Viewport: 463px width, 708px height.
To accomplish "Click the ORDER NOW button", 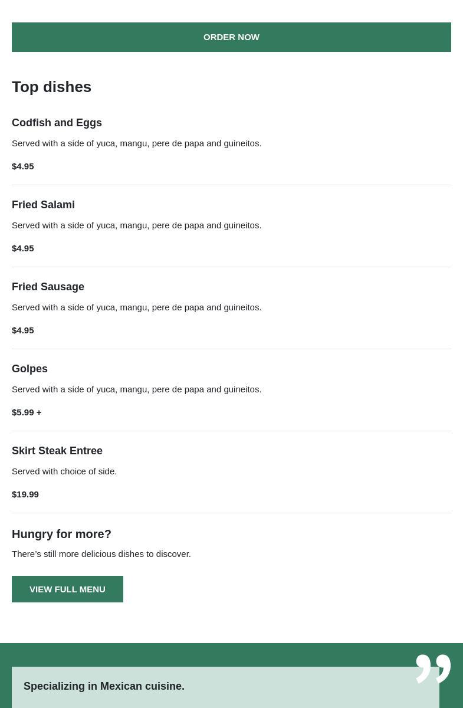I will pyautogui.click(x=231, y=37).
